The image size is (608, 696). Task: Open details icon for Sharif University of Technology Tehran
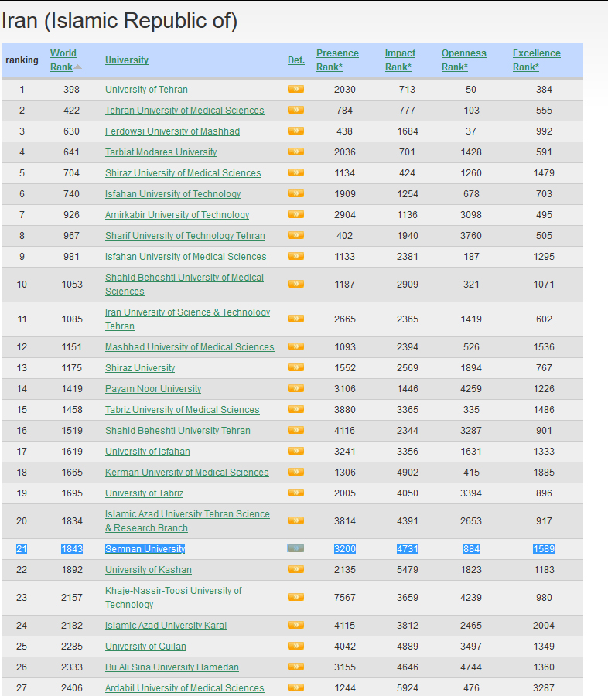(295, 235)
